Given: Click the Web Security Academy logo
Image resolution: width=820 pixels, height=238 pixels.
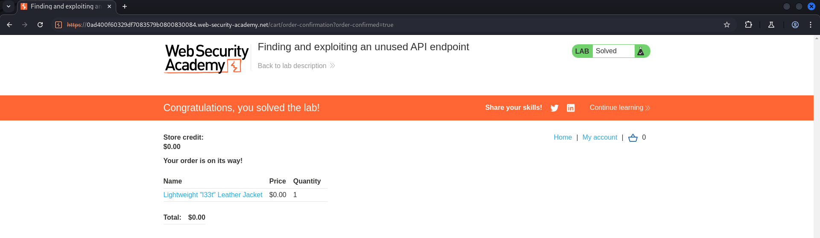Looking at the screenshot, I should point(207,59).
